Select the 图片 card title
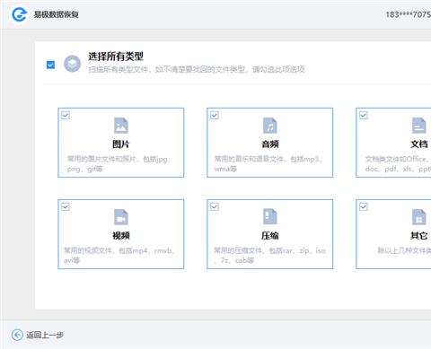This screenshot has width=431, height=349. (x=121, y=144)
